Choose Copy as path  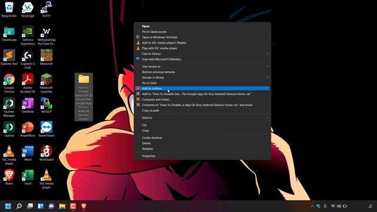[x=203, y=111]
